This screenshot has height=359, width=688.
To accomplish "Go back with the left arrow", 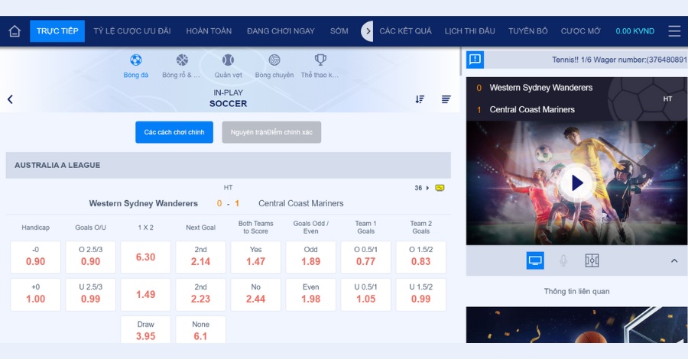I will (10, 99).
